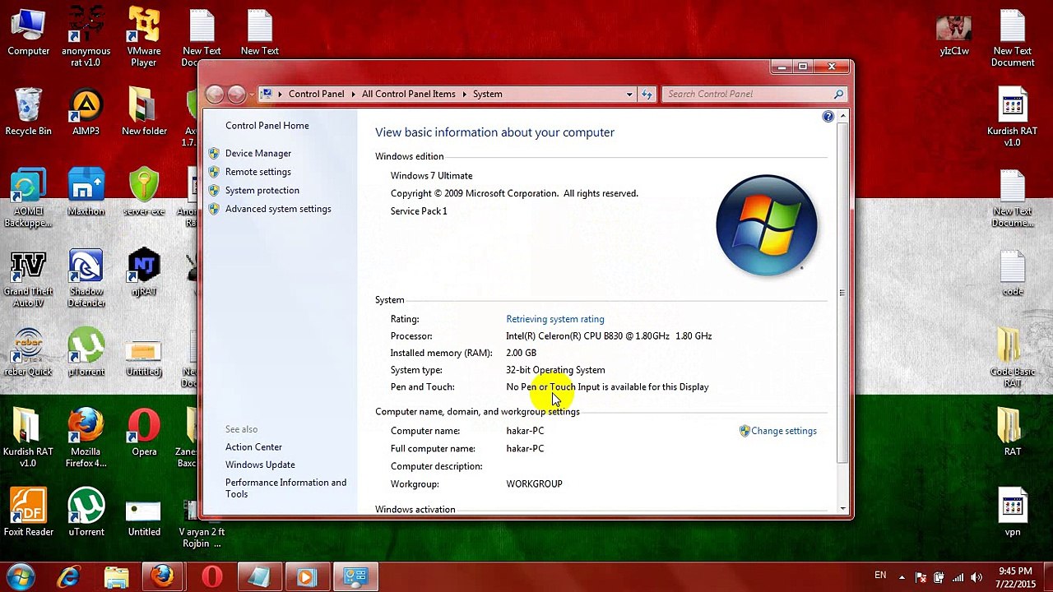Open Opera from the taskbar

(x=211, y=577)
